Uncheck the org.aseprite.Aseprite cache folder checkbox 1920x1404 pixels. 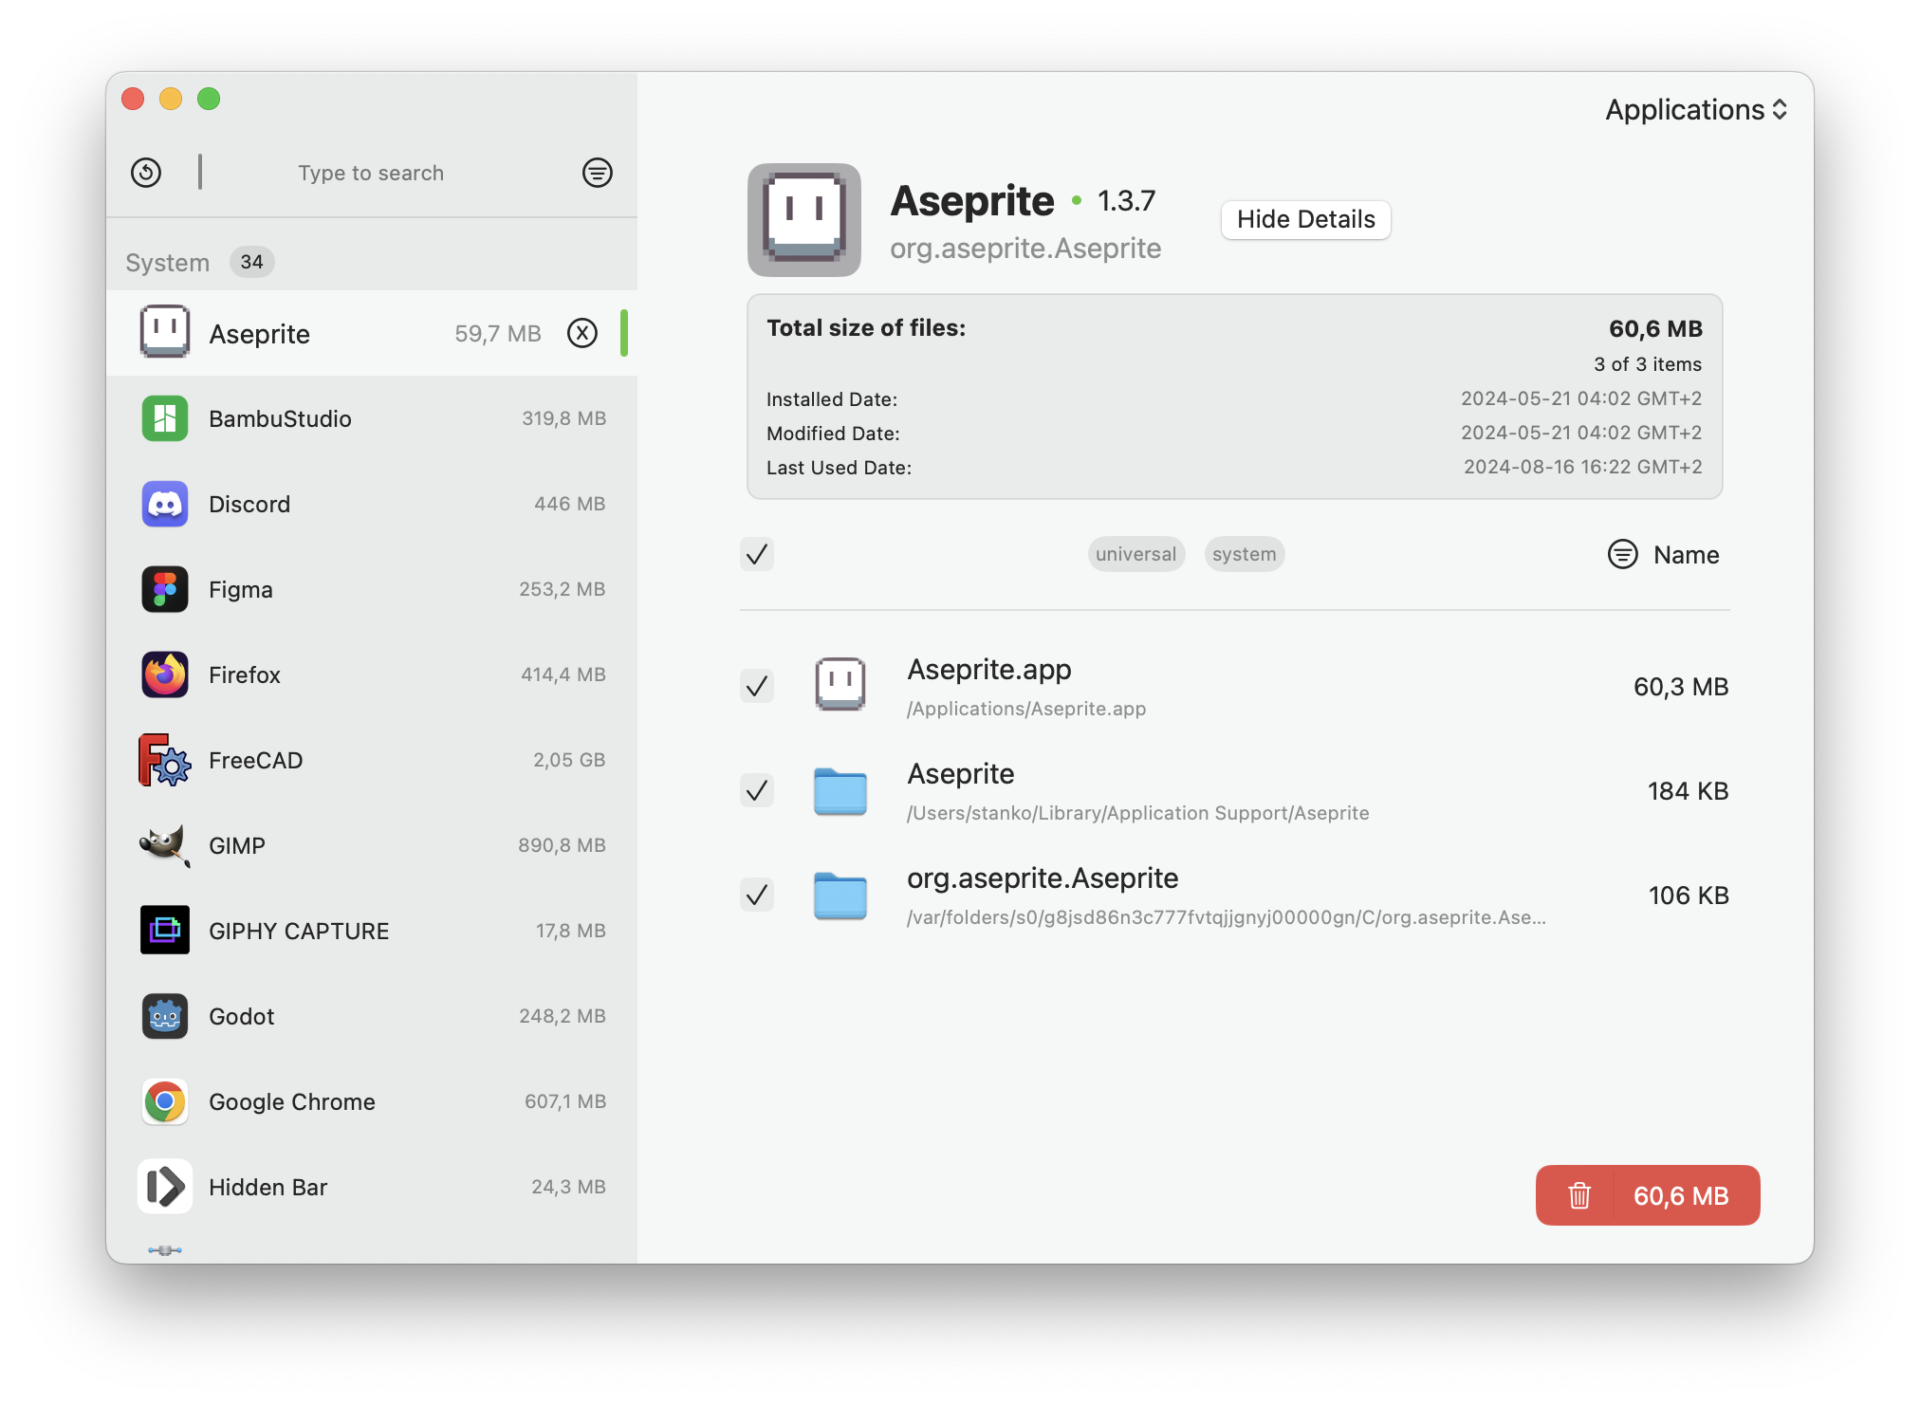click(x=757, y=895)
